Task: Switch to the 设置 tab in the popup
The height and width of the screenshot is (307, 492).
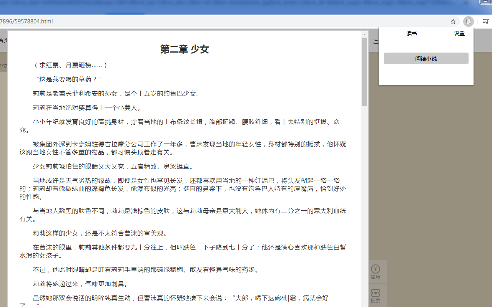Action: [x=459, y=33]
